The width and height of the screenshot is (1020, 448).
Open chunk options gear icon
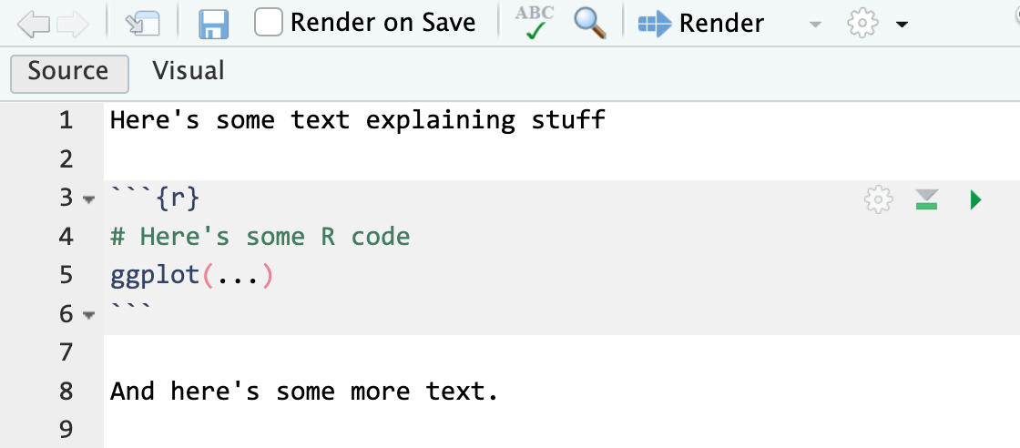tap(878, 199)
